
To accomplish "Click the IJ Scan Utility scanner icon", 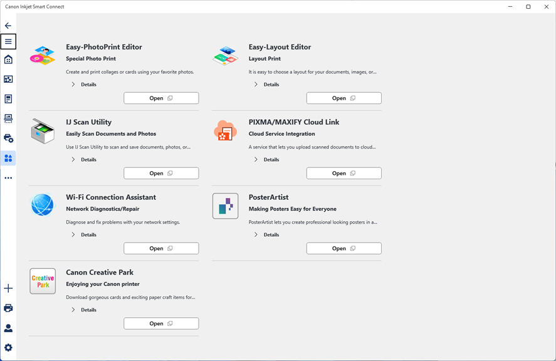I will coord(43,131).
